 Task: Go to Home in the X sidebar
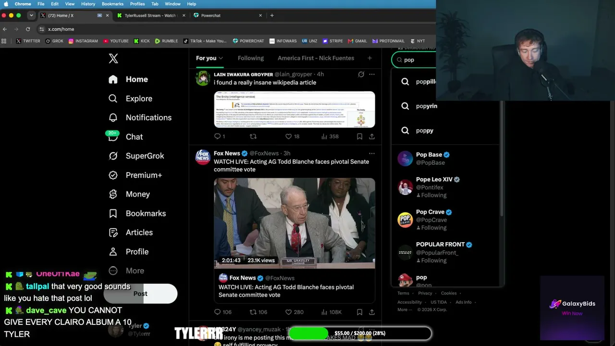coord(128,79)
